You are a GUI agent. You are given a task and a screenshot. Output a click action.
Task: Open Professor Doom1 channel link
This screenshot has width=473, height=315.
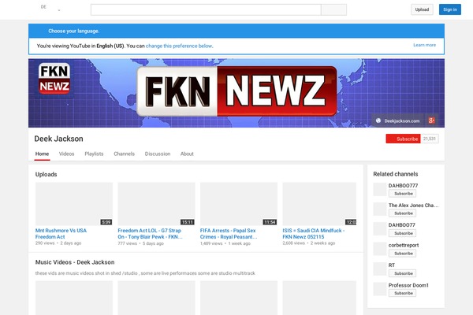[408, 285]
